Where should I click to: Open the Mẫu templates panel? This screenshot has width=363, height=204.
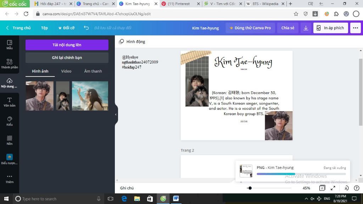pyautogui.click(x=10, y=45)
